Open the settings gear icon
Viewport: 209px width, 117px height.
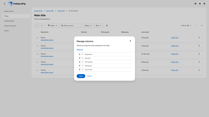click(x=200, y=4)
